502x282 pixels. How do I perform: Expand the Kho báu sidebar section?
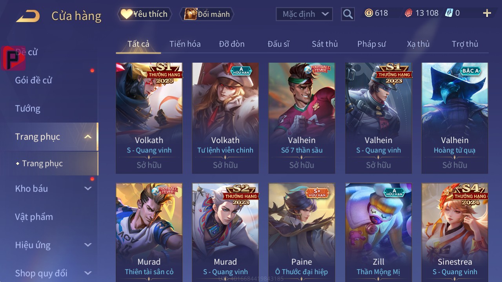(88, 188)
